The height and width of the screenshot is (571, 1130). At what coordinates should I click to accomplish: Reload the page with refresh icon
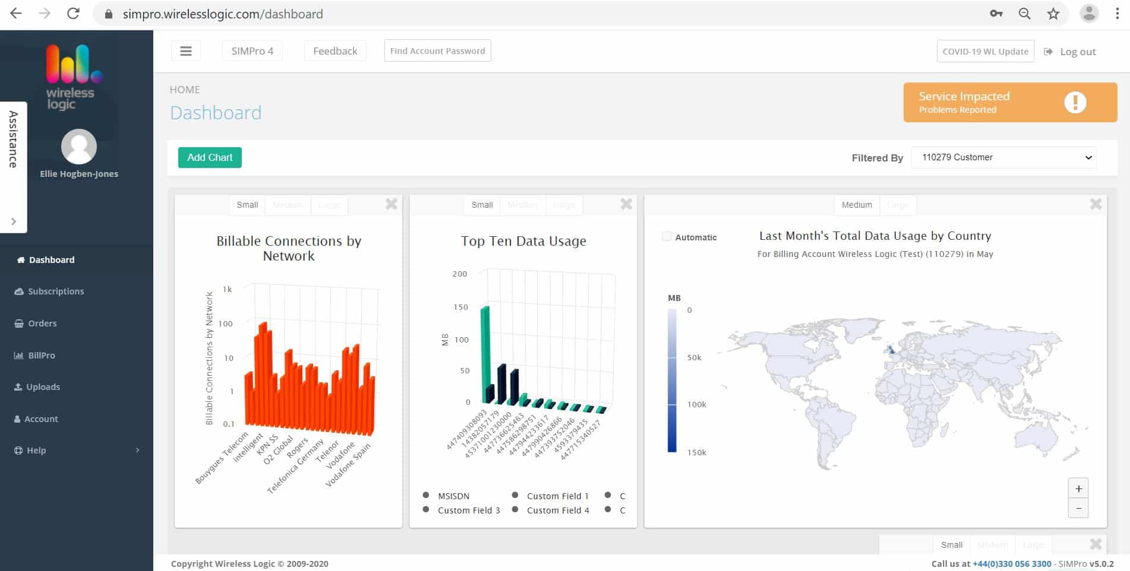click(x=73, y=14)
